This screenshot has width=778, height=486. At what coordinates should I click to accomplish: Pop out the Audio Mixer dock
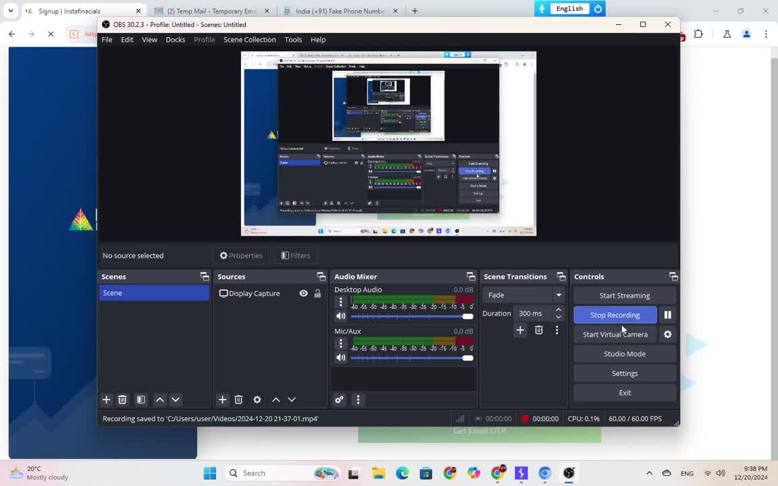(471, 276)
